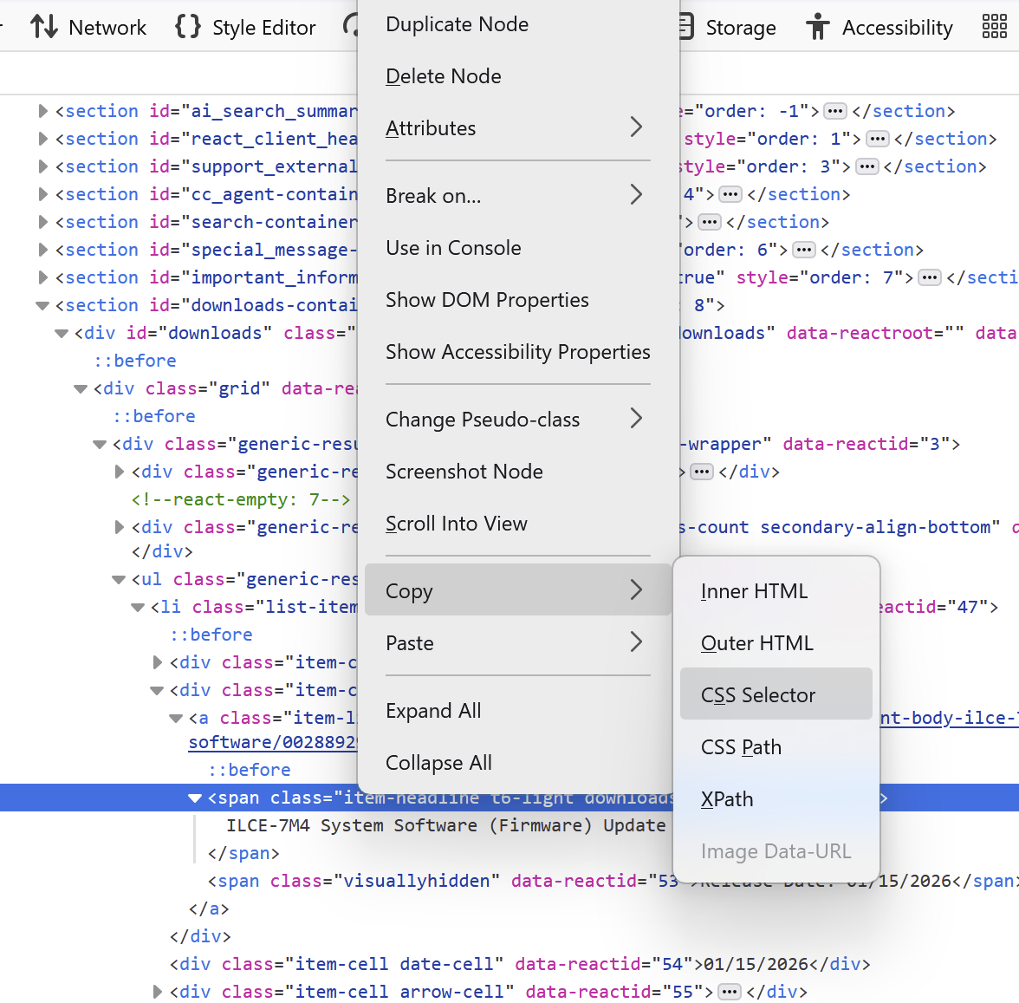
Task: Expand ellipsis badge on ai_search_summary section
Action: (x=835, y=111)
